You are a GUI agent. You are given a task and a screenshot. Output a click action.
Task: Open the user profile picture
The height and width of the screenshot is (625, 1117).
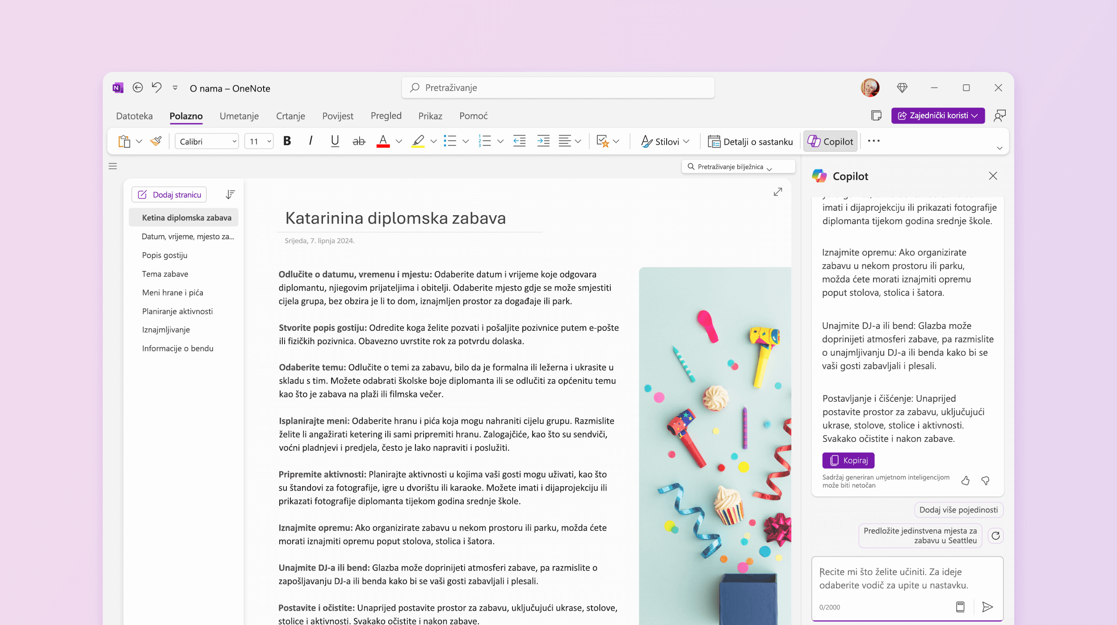point(870,87)
